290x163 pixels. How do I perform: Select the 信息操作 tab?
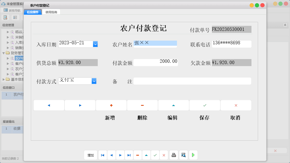click(33, 12)
